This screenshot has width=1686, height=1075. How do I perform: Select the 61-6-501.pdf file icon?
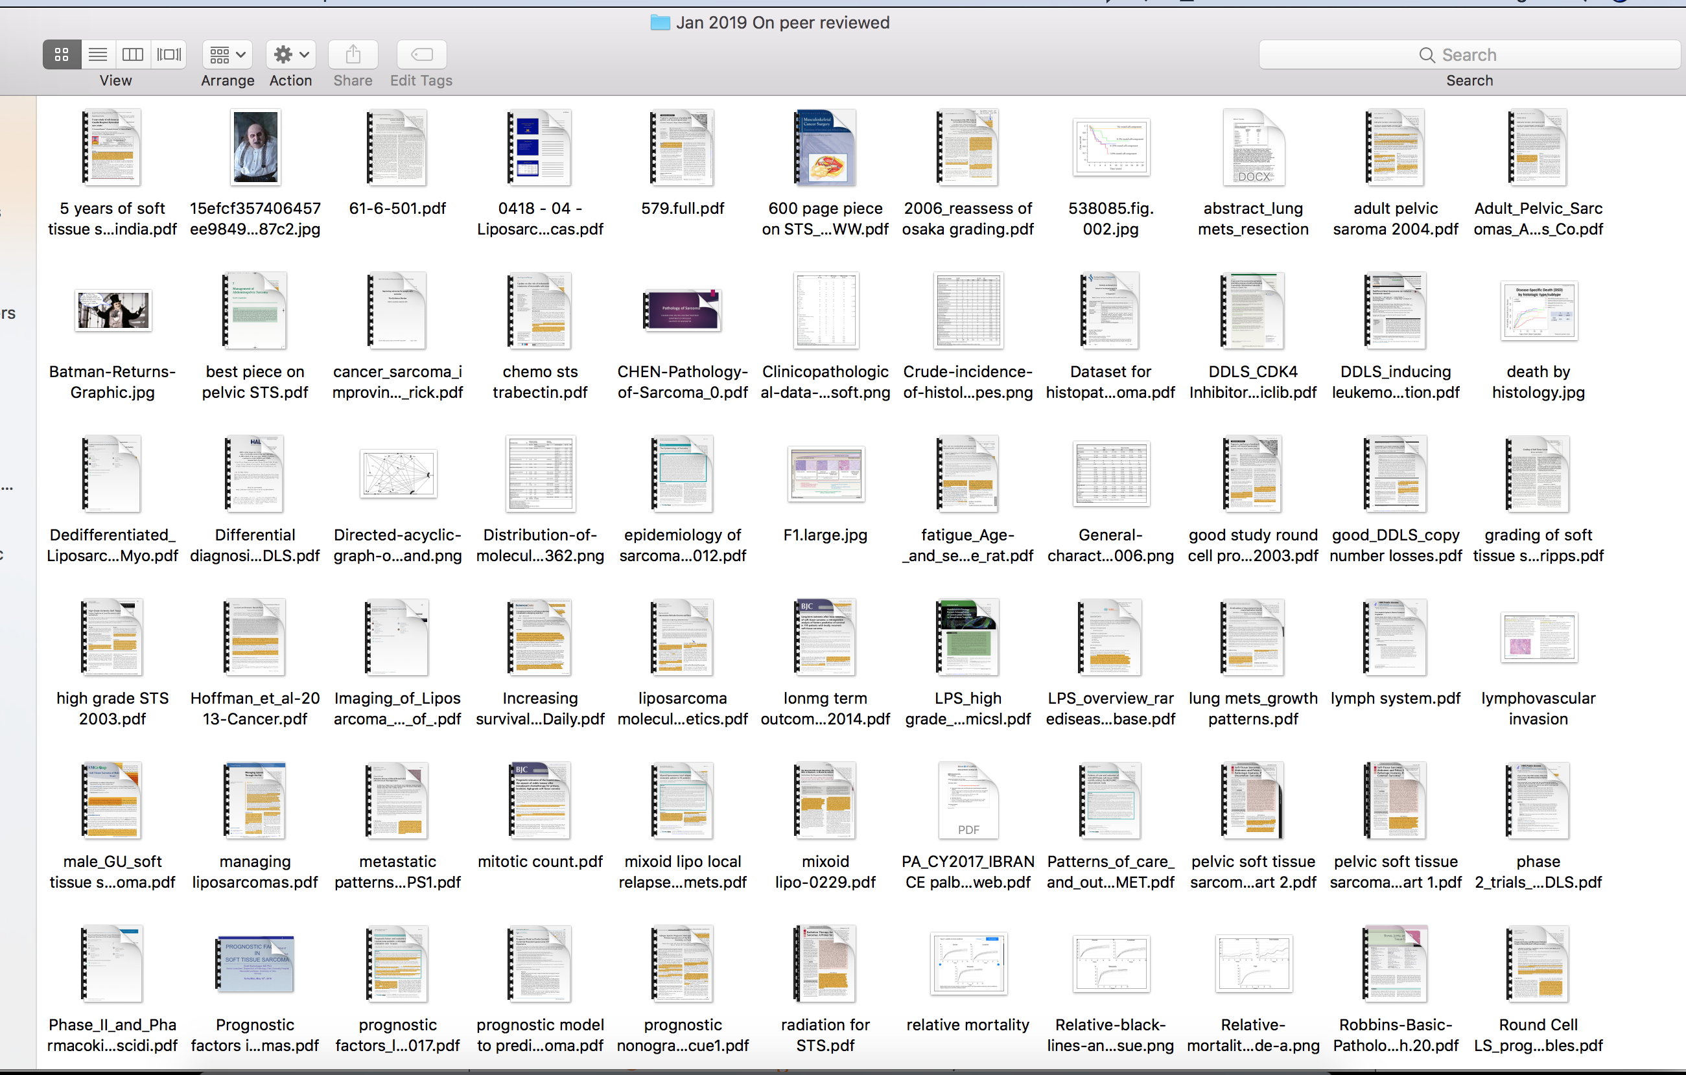click(397, 148)
